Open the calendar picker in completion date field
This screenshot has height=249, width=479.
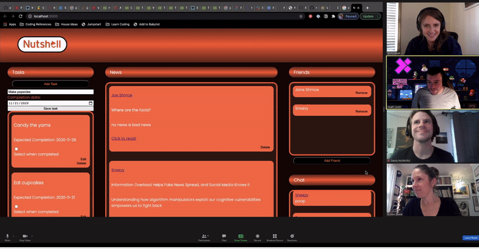[91, 103]
